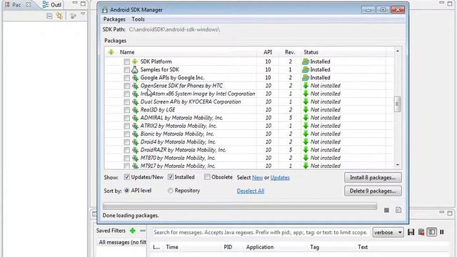This screenshot has width=457, height=257.
Task: Toggle the saved filters view display
Action: pyautogui.click(x=431, y=232)
